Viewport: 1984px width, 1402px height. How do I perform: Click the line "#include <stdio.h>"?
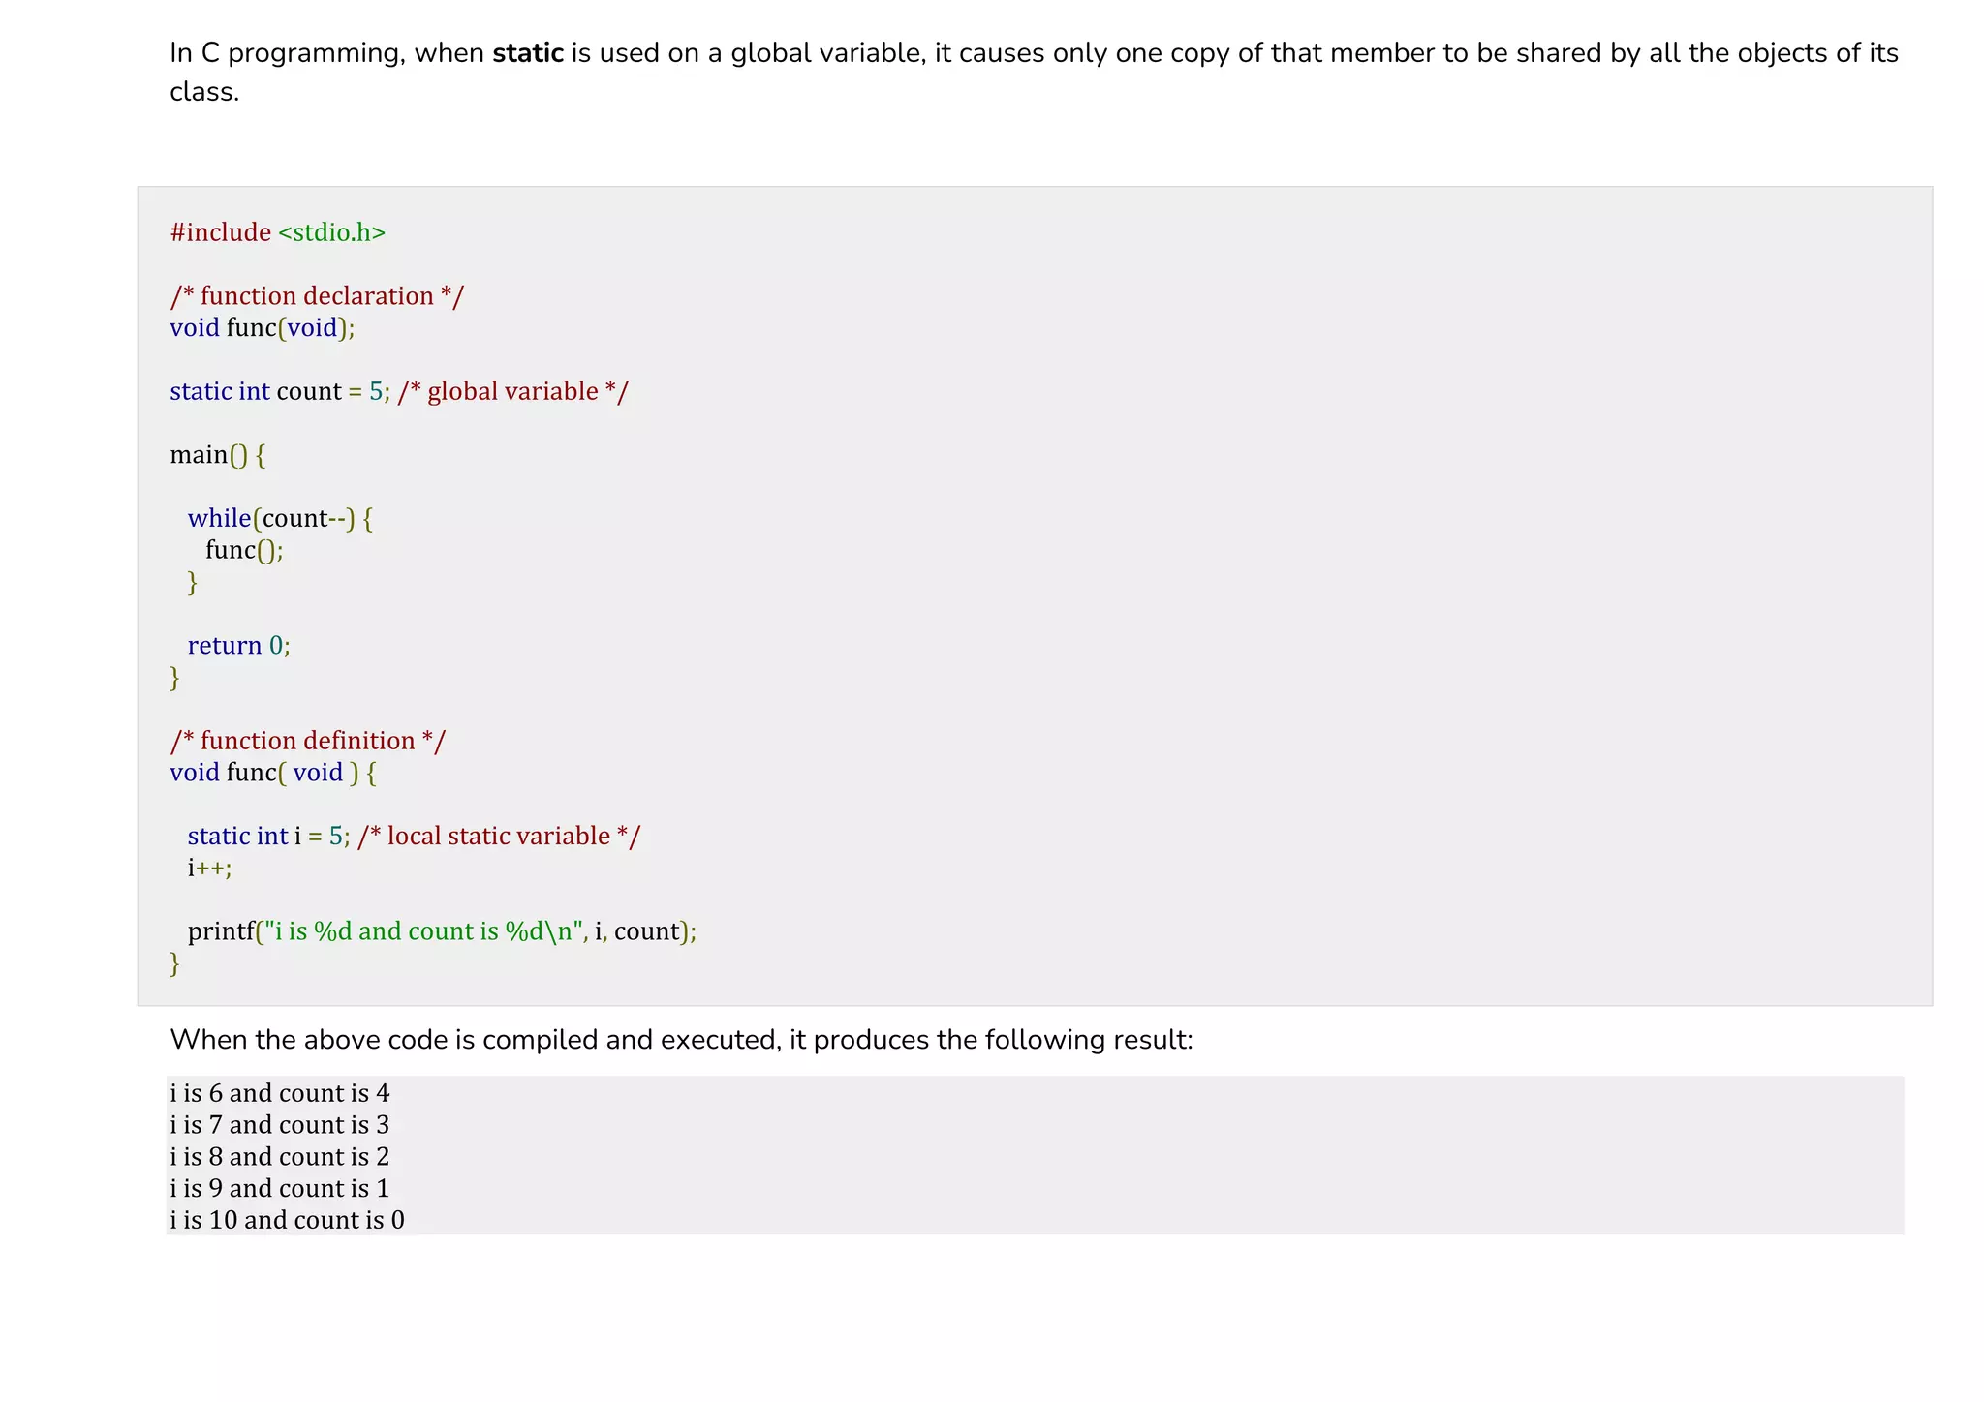(x=278, y=232)
